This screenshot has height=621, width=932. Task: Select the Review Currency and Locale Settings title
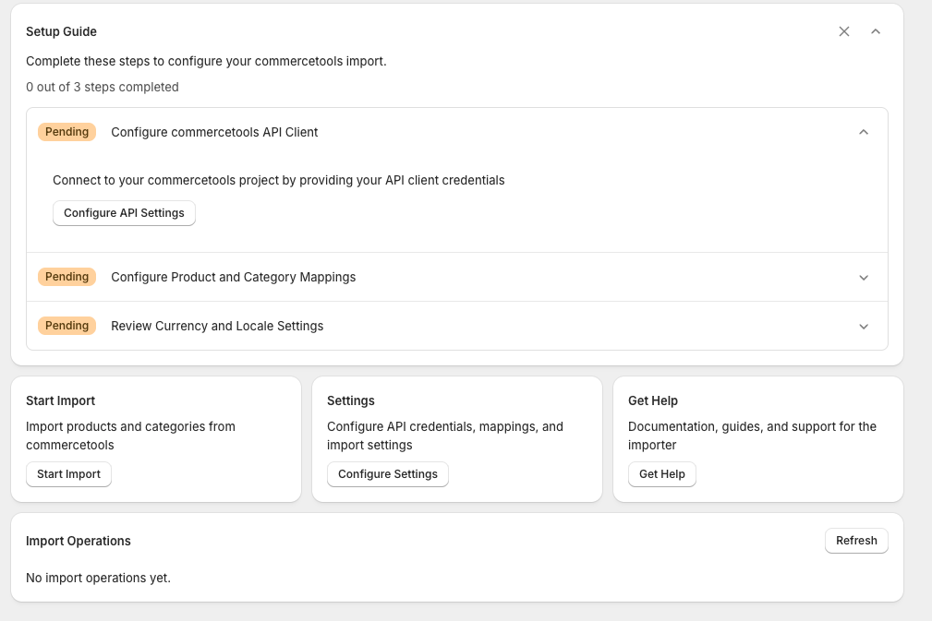(x=218, y=326)
